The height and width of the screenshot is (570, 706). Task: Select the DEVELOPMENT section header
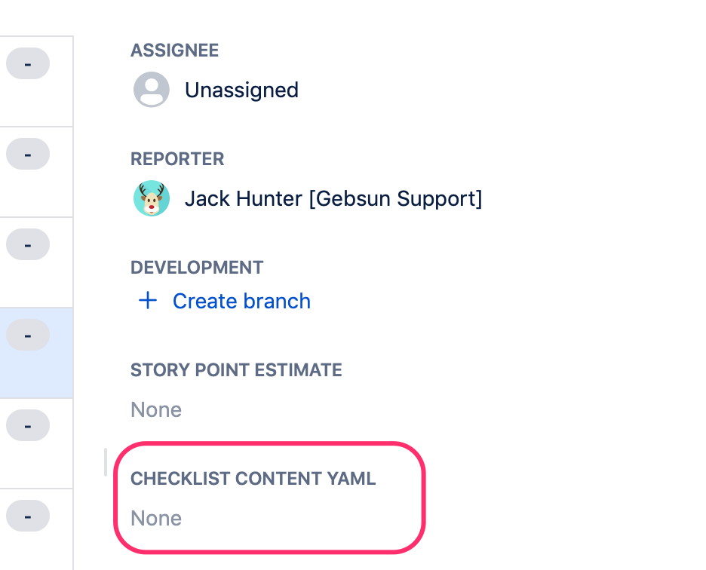(197, 268)
